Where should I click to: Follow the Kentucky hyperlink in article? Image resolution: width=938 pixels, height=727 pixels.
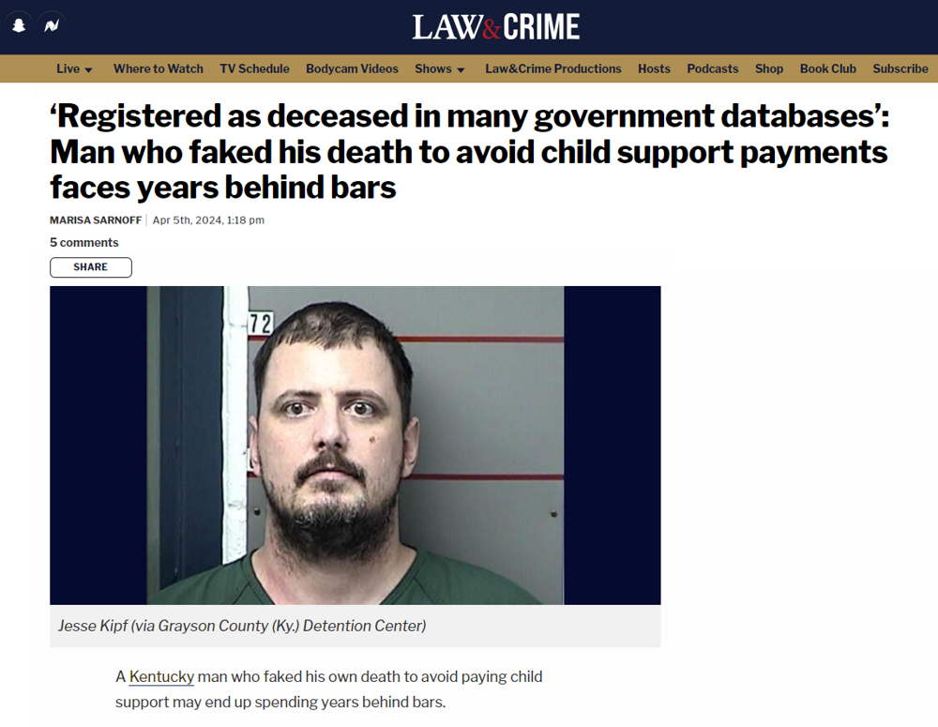point(161,676)
